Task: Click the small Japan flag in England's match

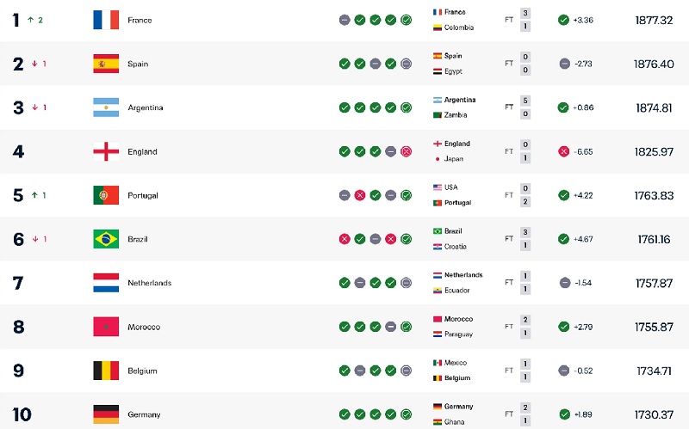Action: (x=438, y=159)
